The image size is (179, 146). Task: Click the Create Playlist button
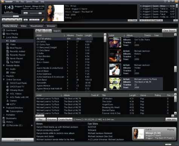(x=65, y=120)
